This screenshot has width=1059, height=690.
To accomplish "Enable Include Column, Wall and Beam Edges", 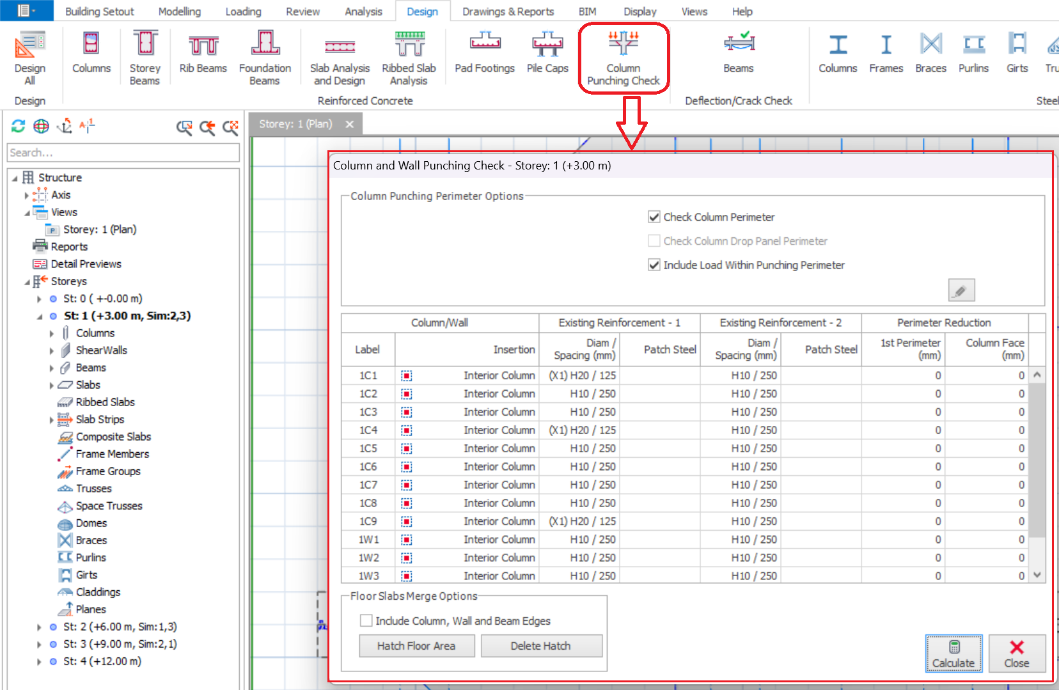I will 366,621.
